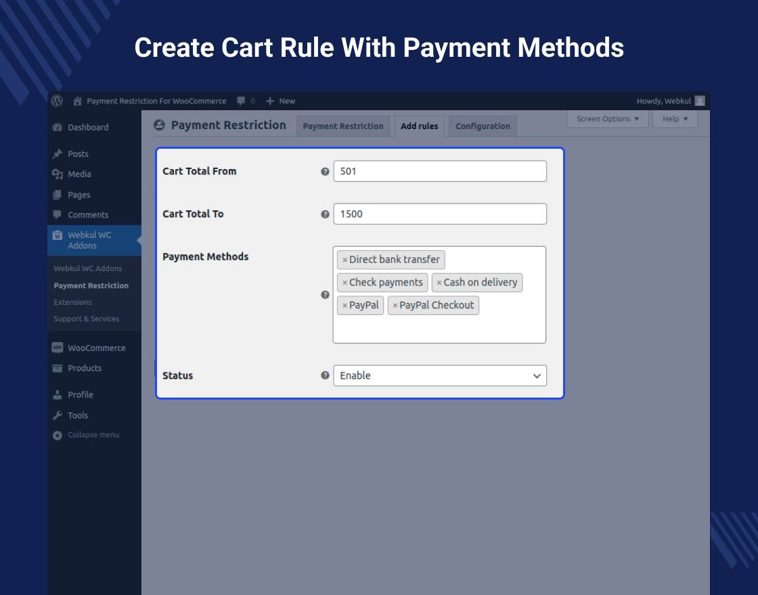
Task: Switch to the Configuration tab
Action: coord(483,126)
